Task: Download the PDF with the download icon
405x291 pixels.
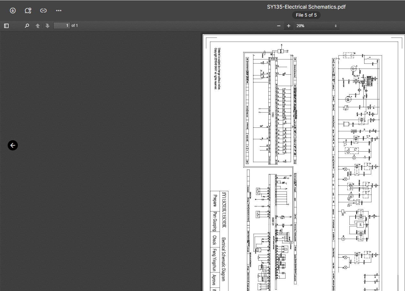Action: (x=13, y=11)
